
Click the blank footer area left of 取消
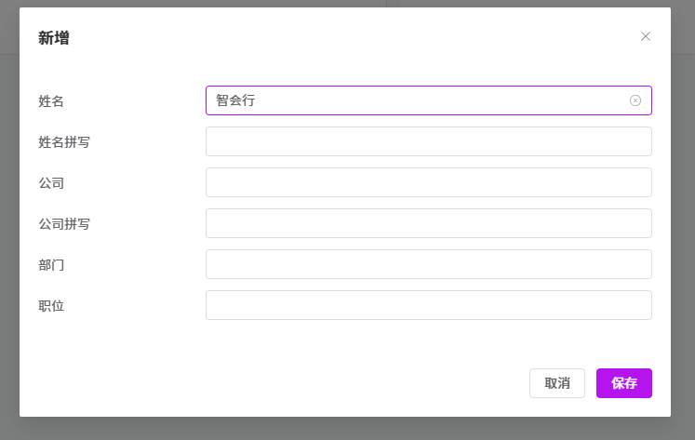coord(279,383)
